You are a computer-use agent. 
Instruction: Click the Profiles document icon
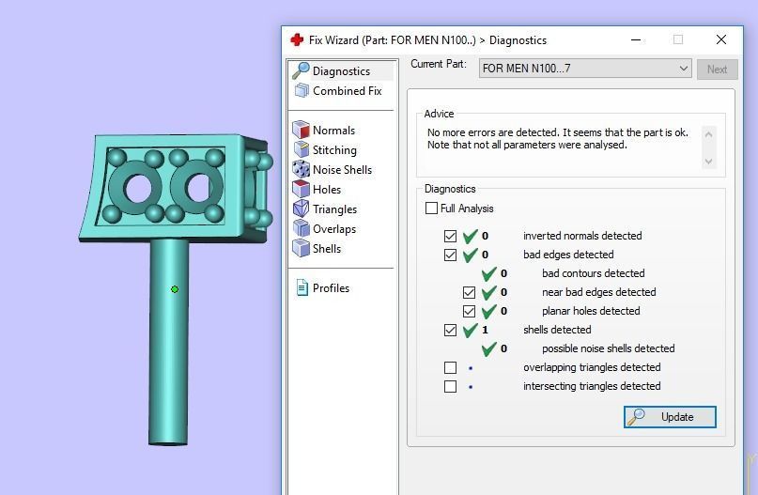click(x=302, y=287)
